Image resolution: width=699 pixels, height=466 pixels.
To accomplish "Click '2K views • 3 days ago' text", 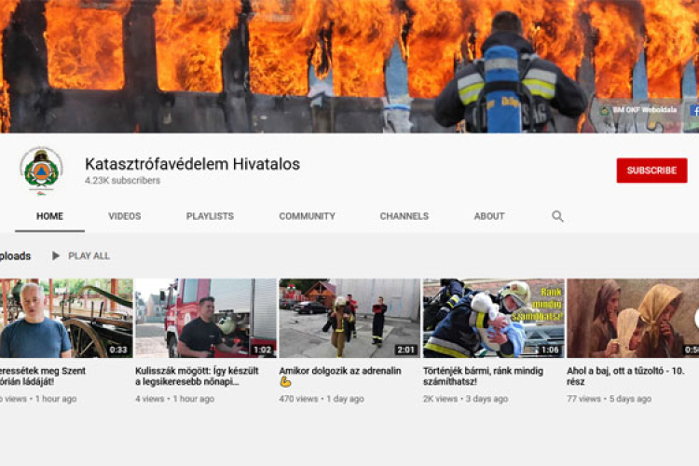I will pyautogui.click(x=465, y=399).
